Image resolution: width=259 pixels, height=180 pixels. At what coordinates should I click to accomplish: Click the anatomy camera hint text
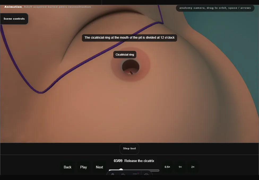click(215, 8)
